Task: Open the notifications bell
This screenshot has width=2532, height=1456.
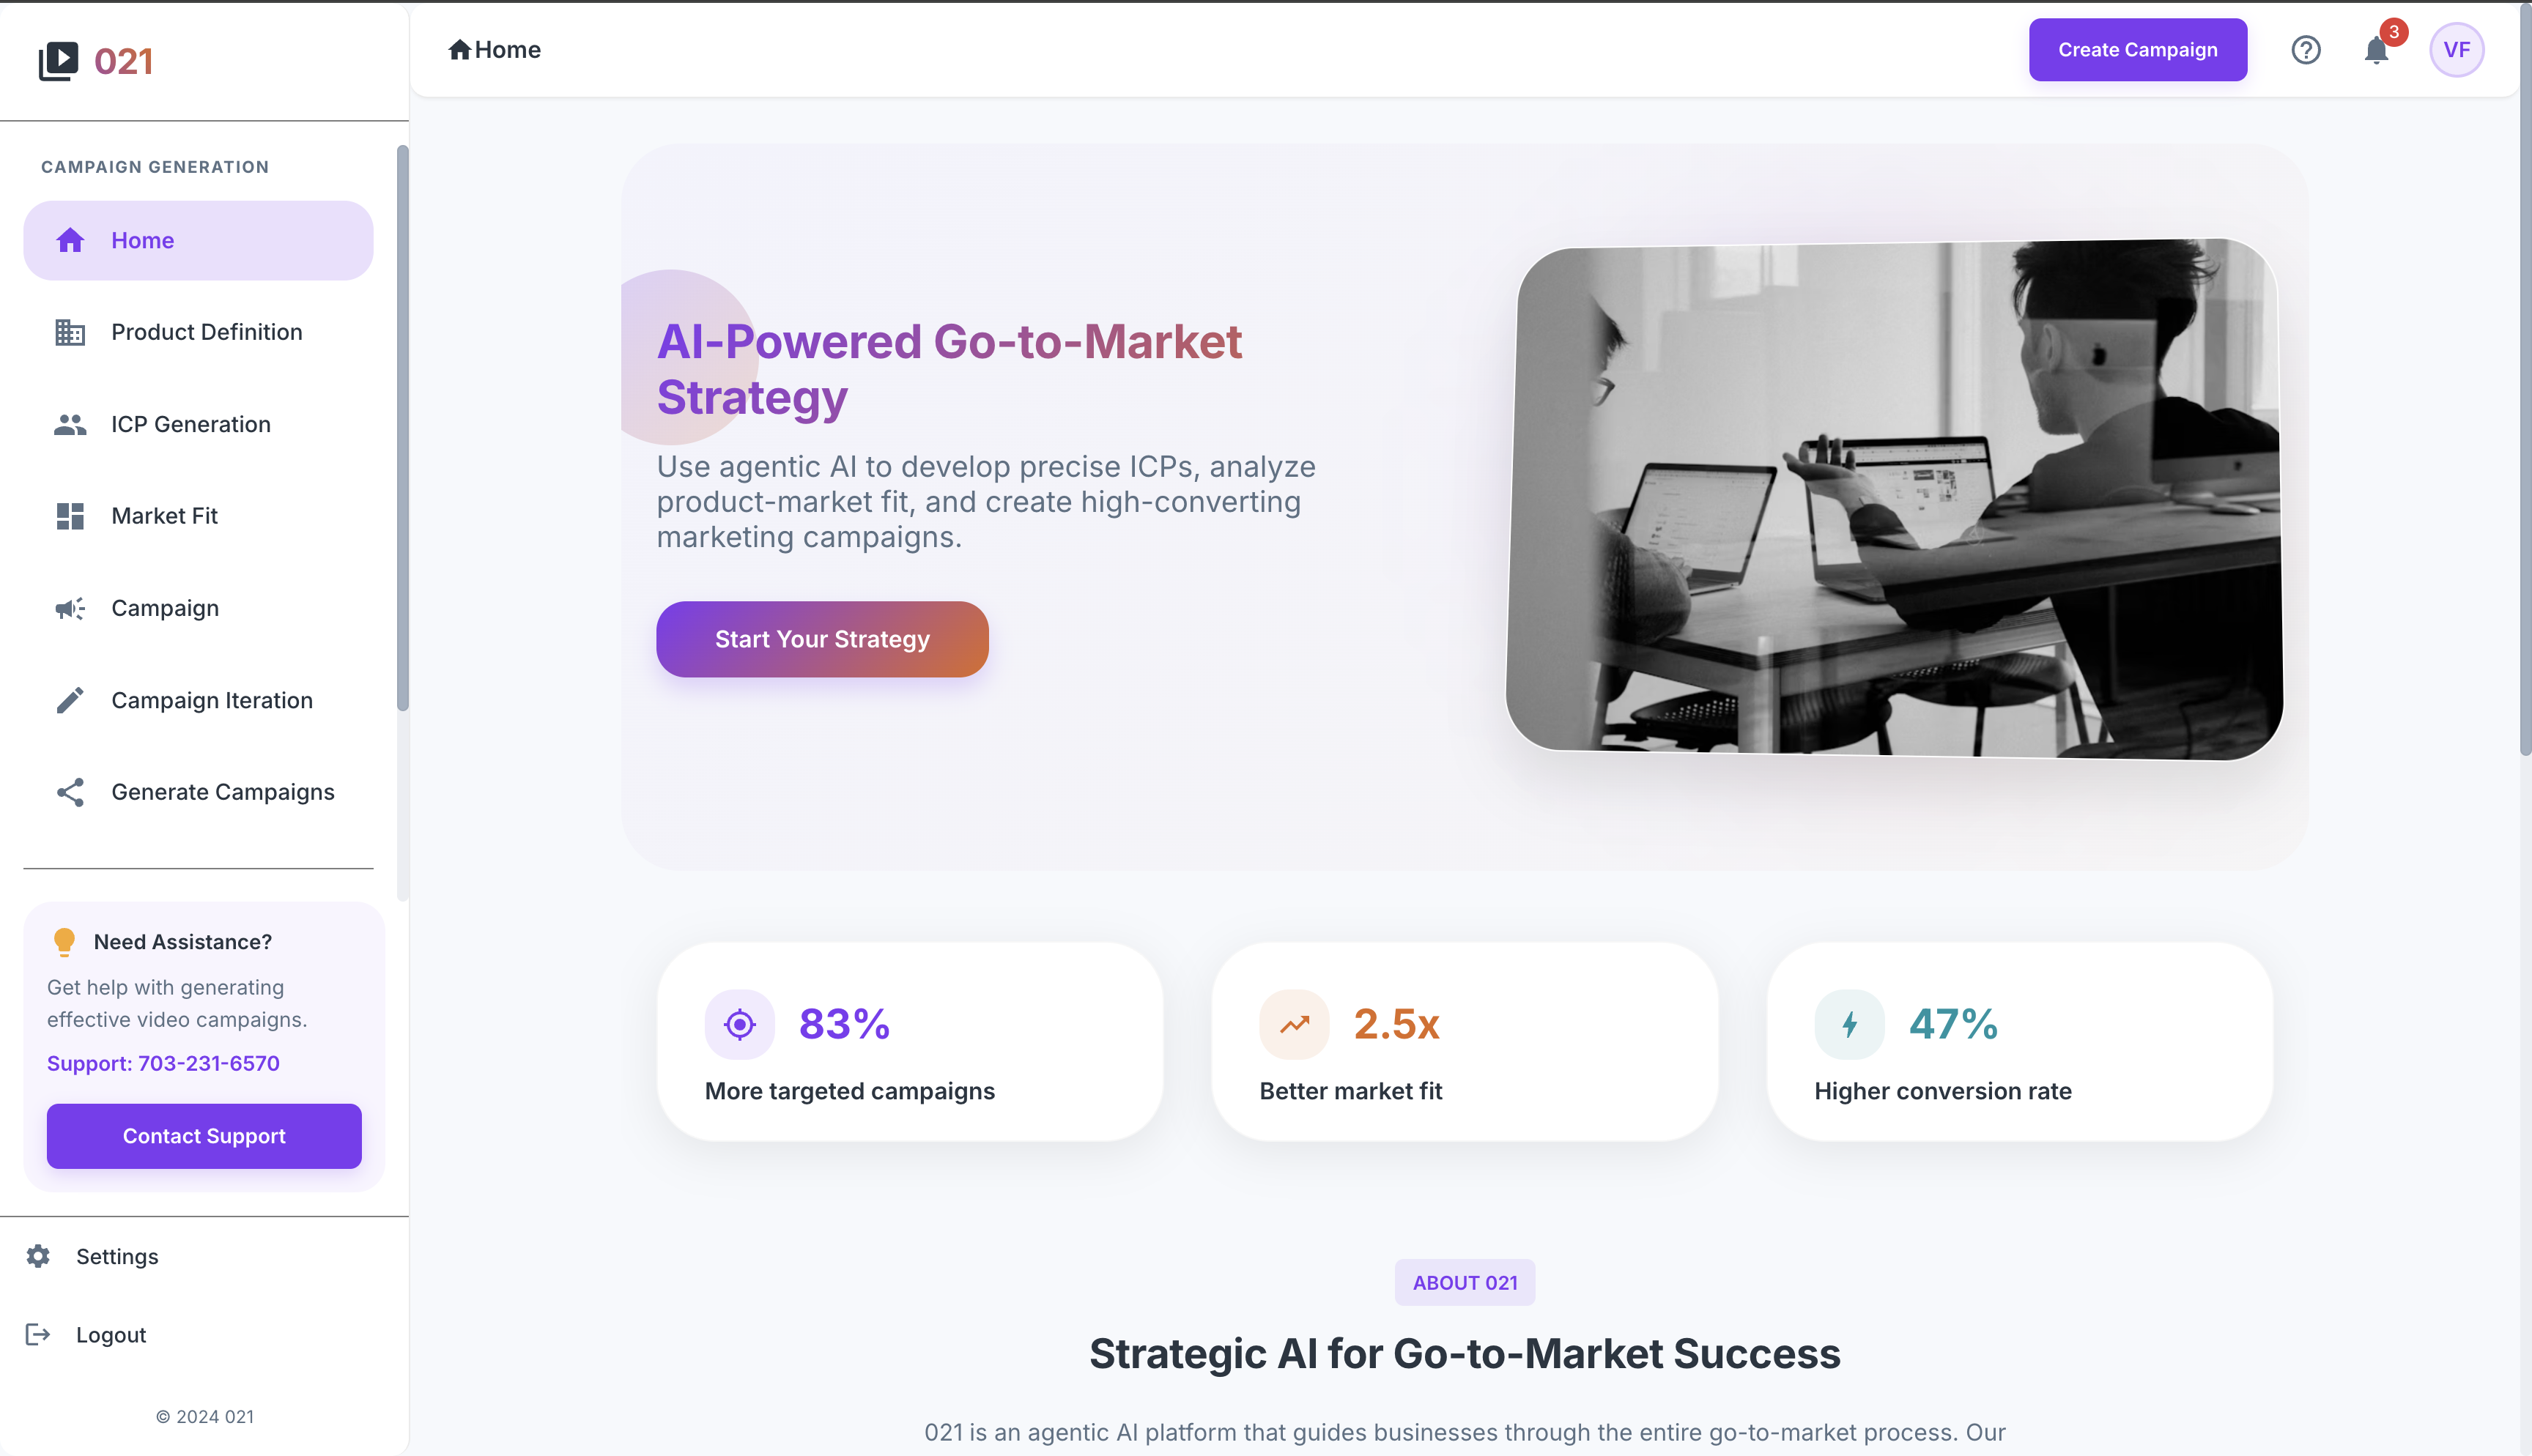Action: pos(2376,50)
